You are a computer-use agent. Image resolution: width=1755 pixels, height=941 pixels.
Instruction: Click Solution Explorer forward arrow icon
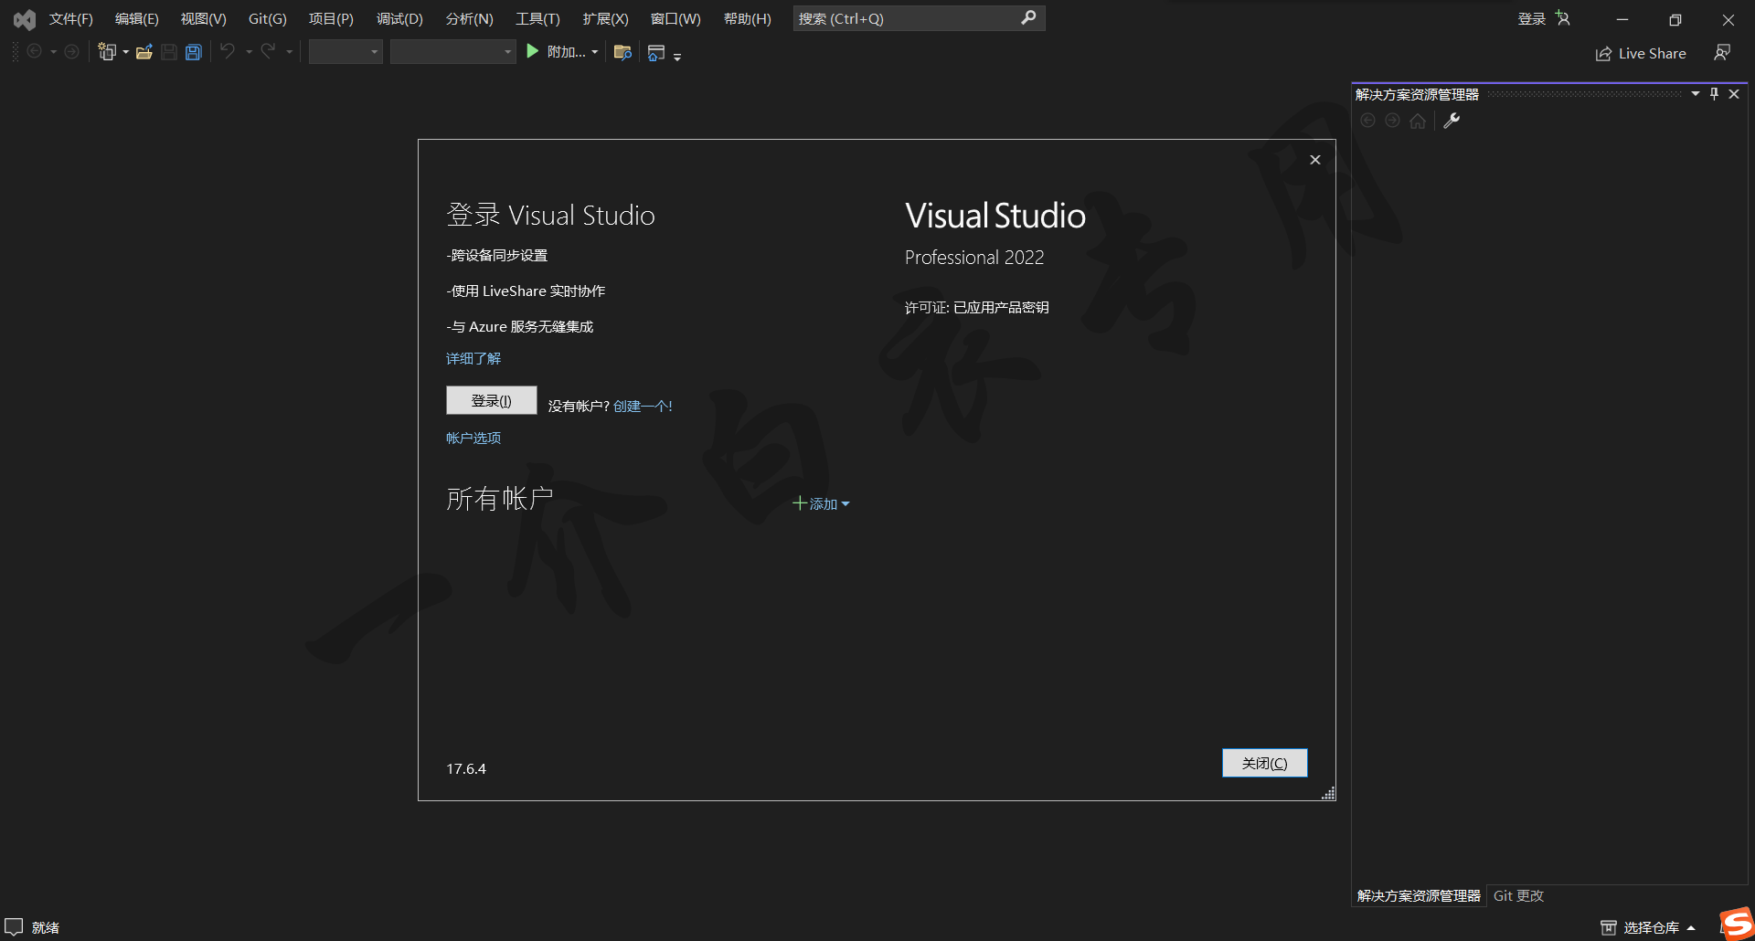pos(1392,121)
